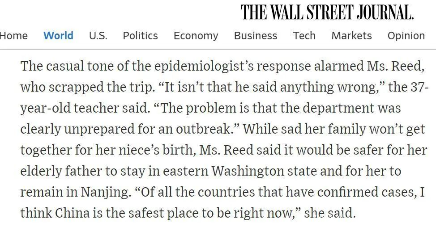This screenshot has height=231, width=436.
Task: Click The Wall Street Journal logo
Action: point(327,12)
